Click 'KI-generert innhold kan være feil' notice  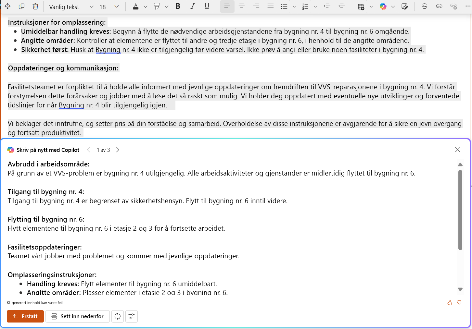coord(35,303)
